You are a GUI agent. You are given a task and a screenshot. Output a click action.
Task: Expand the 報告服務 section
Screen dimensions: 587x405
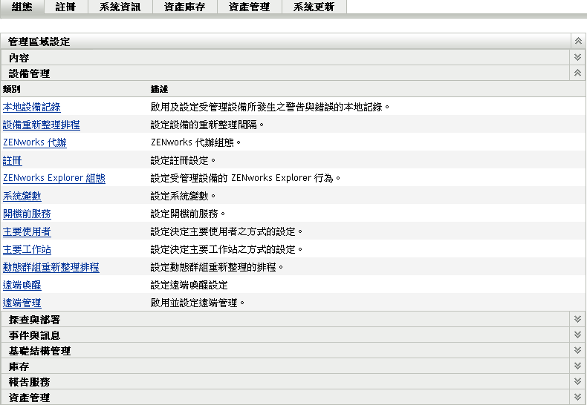tap(577, 381)
